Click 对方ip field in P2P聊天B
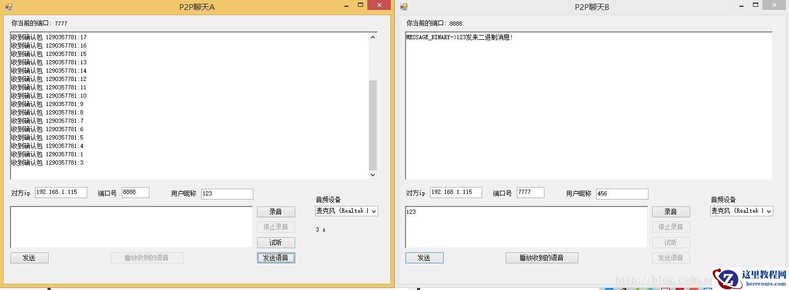789x290 pixels. point(456,192)
